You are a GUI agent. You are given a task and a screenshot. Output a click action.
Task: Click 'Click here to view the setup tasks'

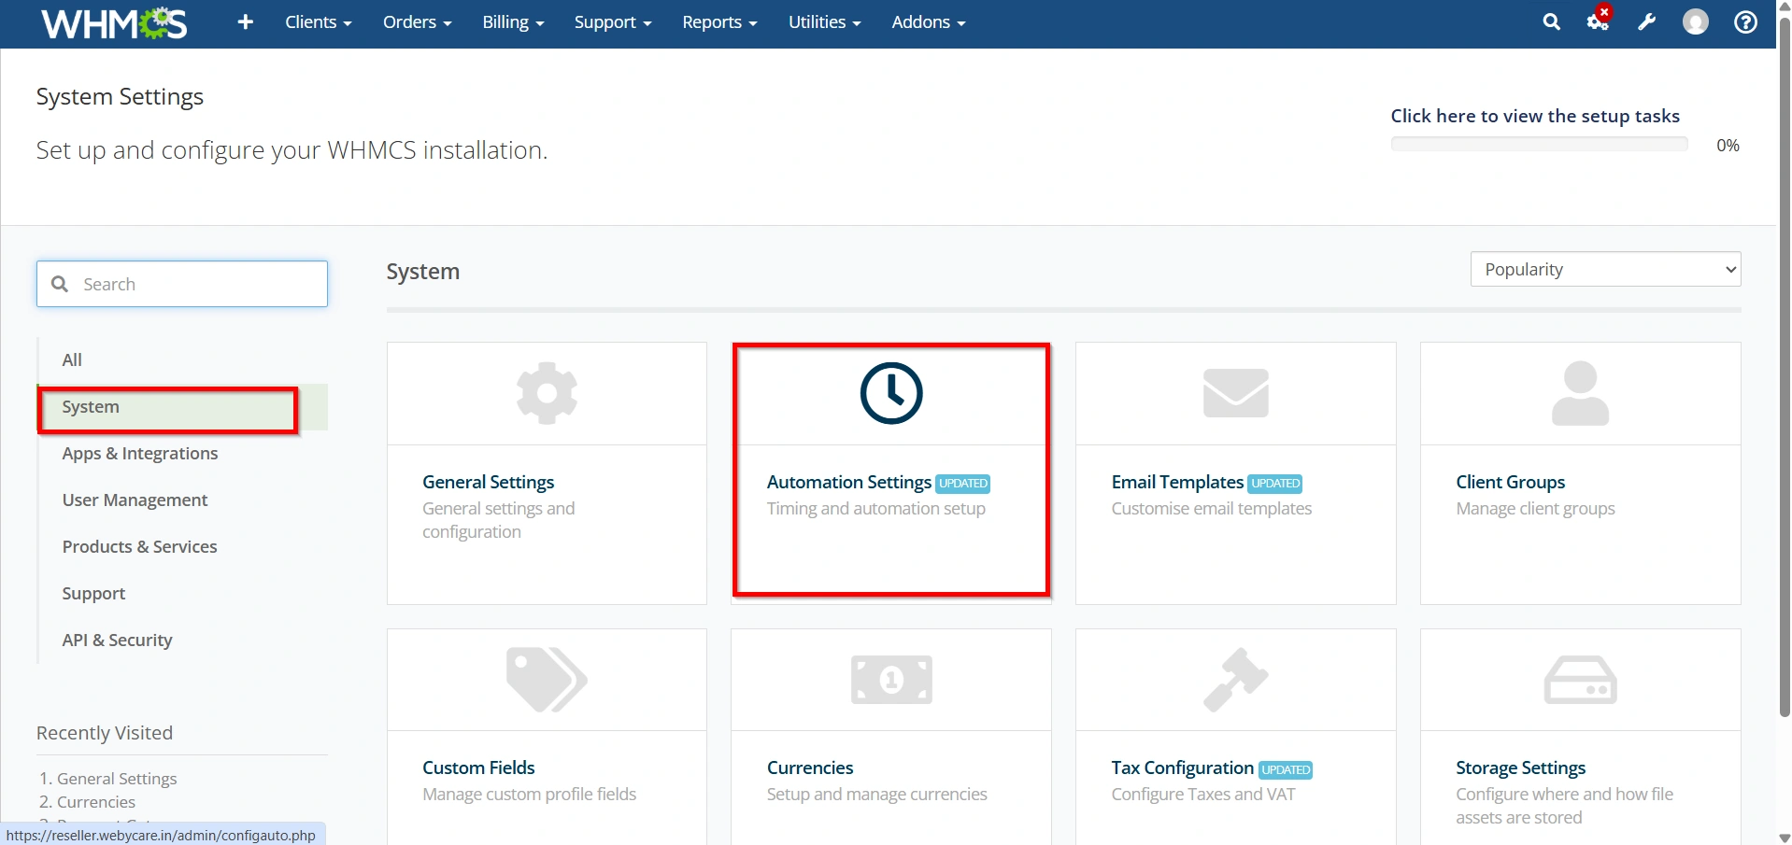[1535, 116]
